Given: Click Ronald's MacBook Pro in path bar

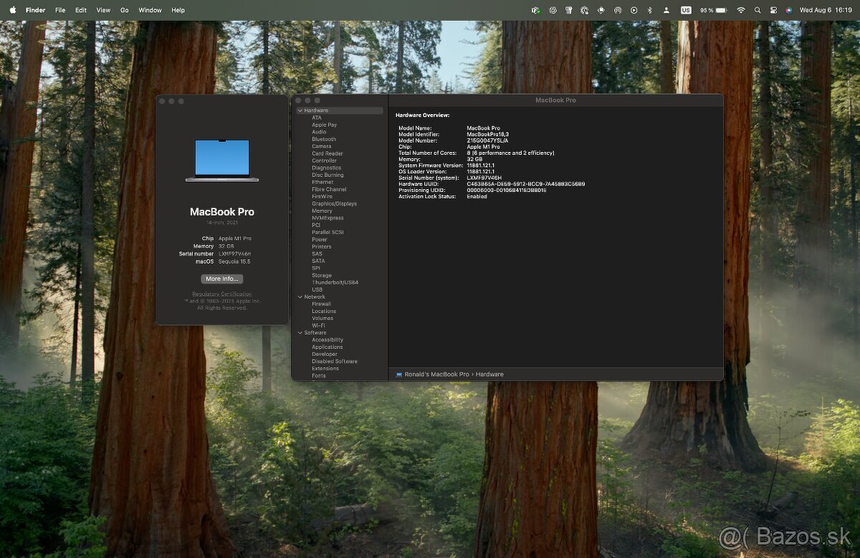Looking at the screenshot, I should pyautogui.click(x=436, y=374).
